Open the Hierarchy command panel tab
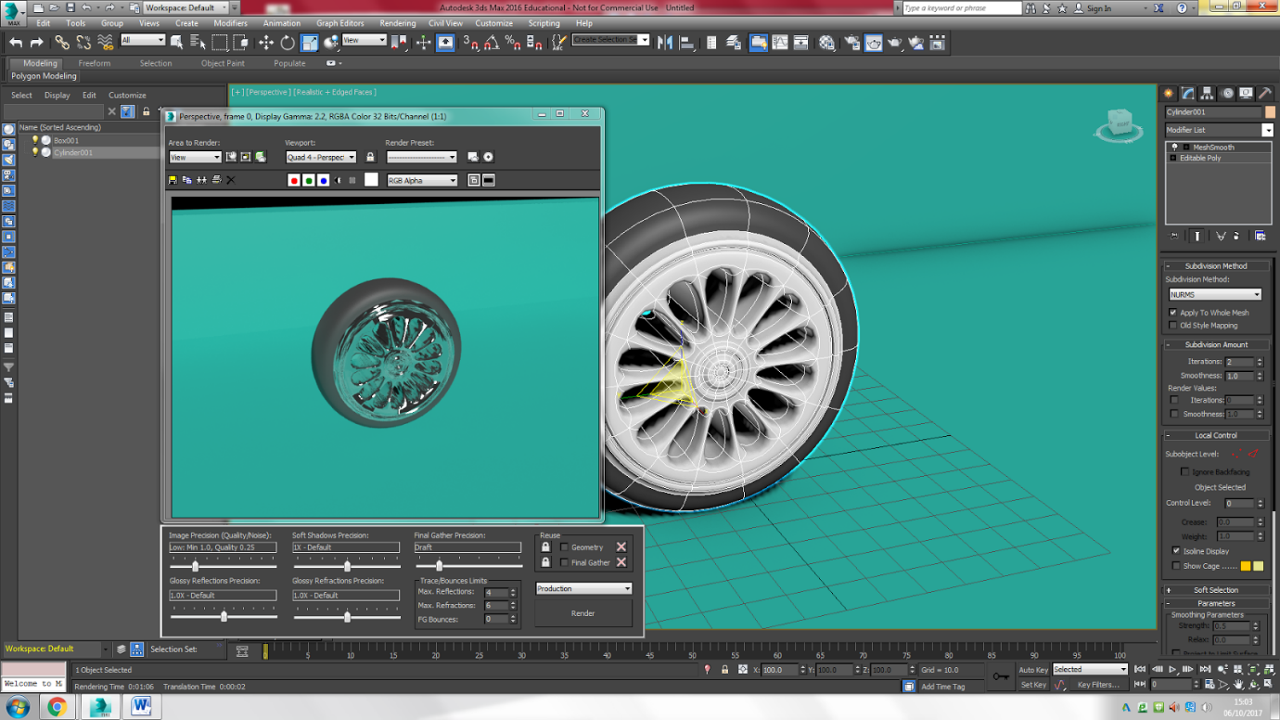Image resolution: width=1280 pixels, height=720 pixels. [1207, 94]
